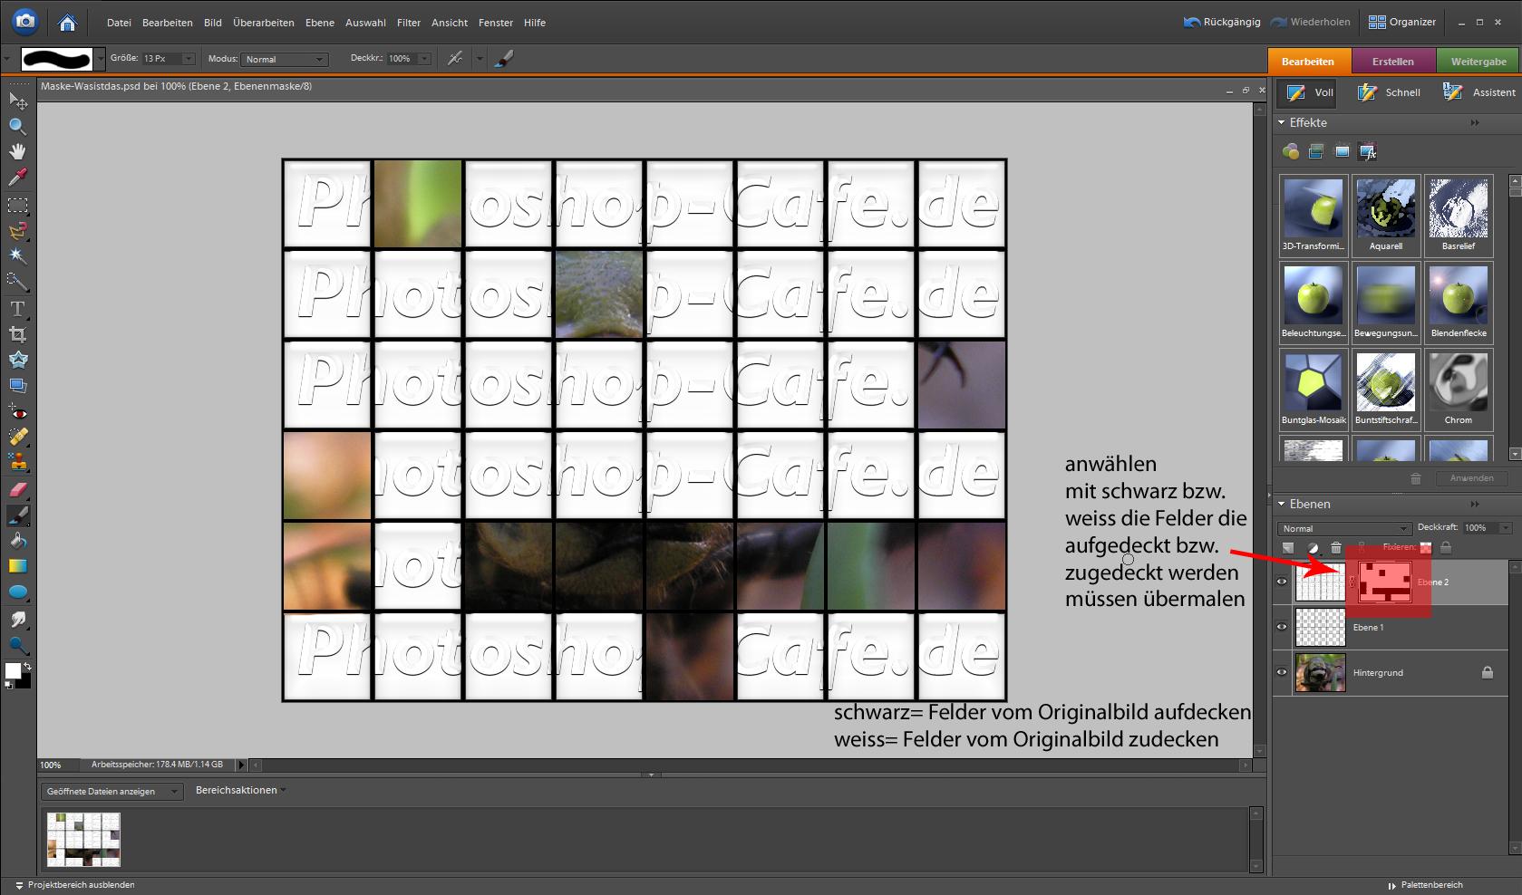Hide Hintergrund layer visibility eye
This screenshot has width=1522, height=895.
coord(1282,672)
